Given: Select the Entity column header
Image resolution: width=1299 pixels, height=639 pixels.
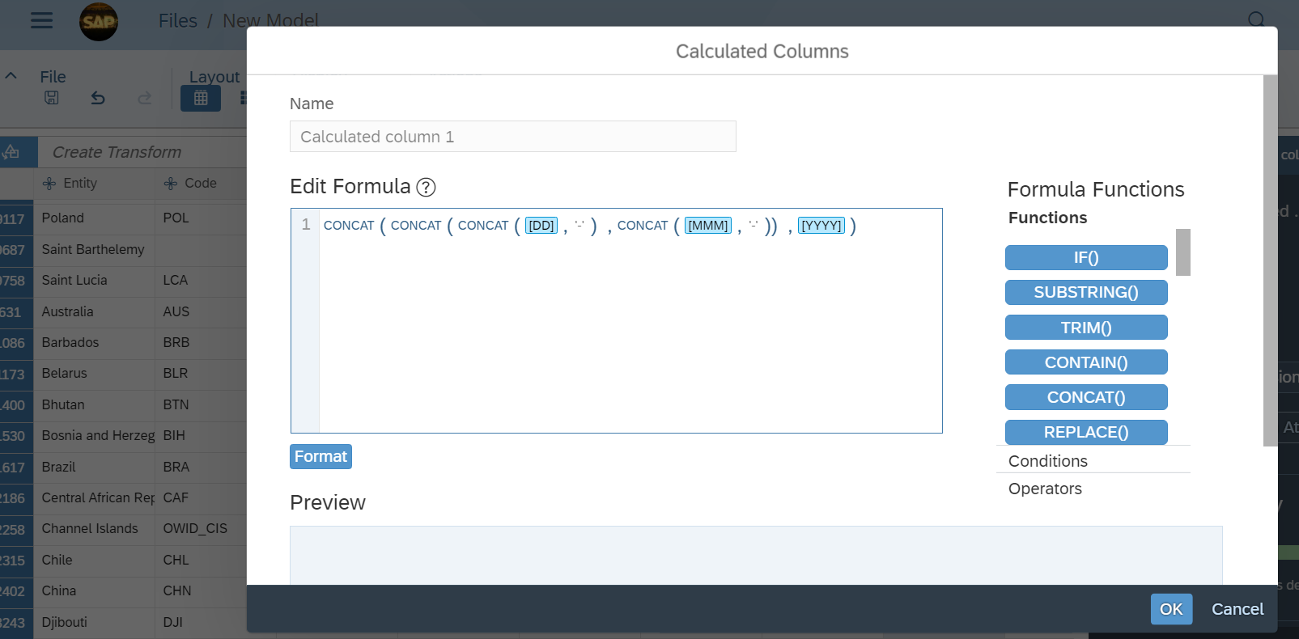Looking at the screenshot, I should (94, 184).
